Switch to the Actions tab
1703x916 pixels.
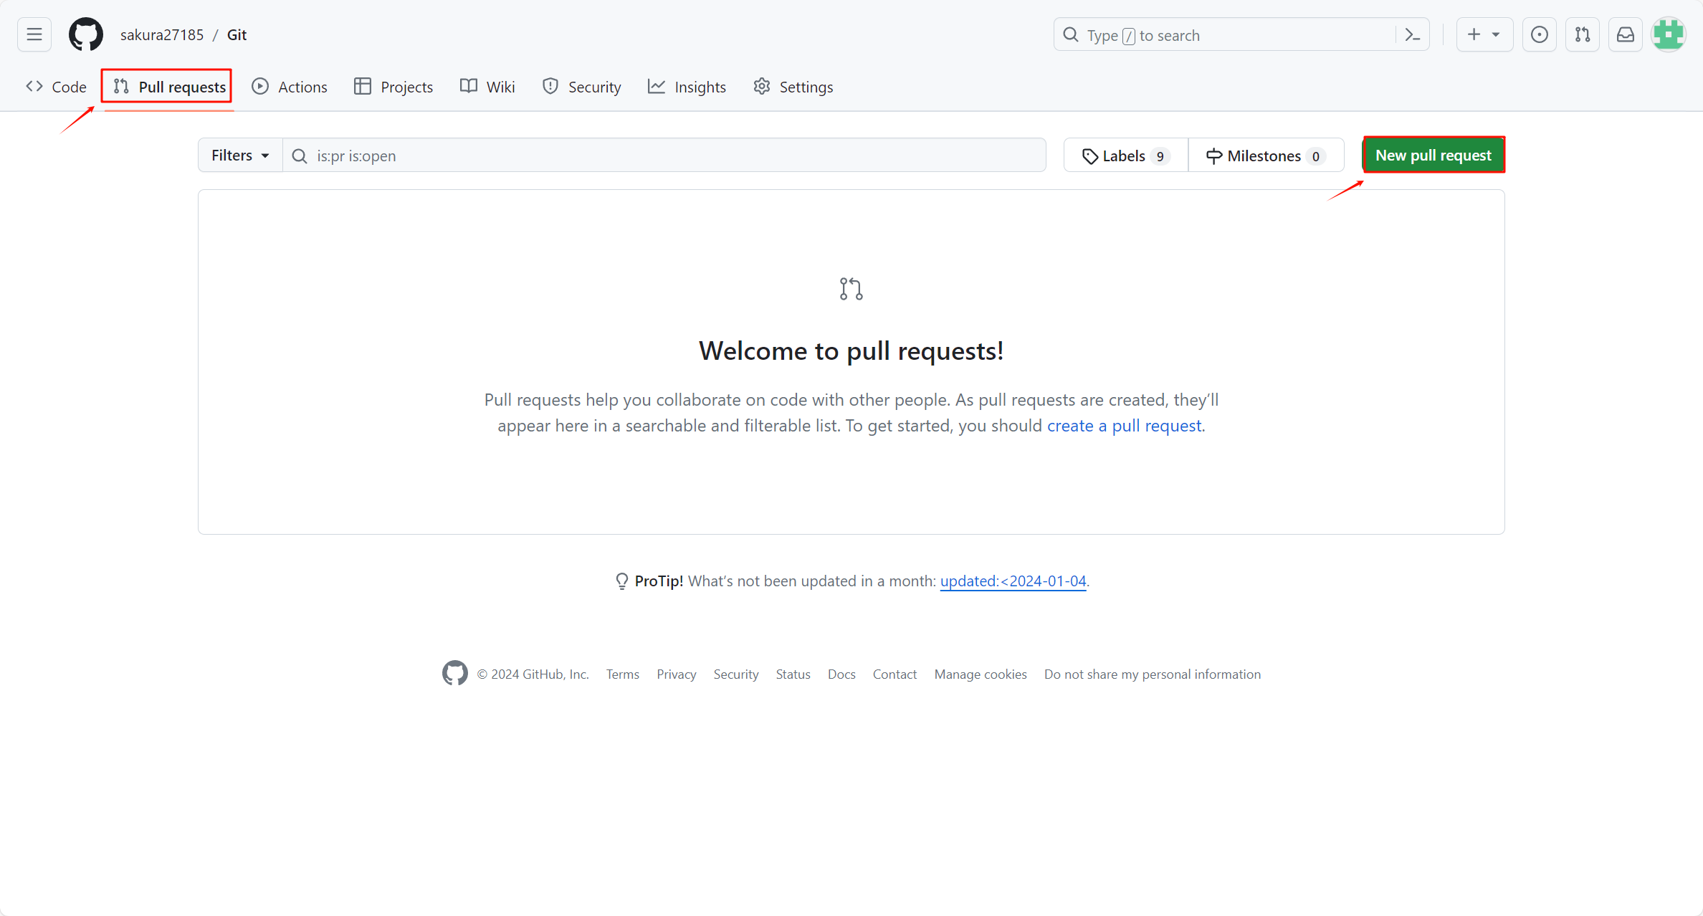(290, 87)
